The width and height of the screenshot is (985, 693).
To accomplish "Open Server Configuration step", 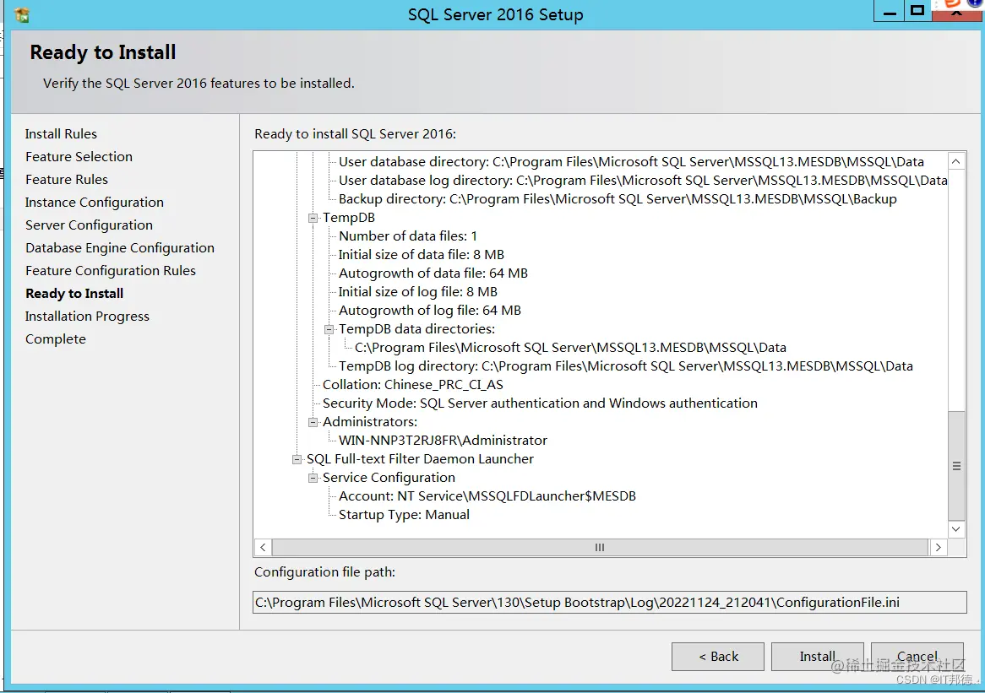I will coord(90,225).
